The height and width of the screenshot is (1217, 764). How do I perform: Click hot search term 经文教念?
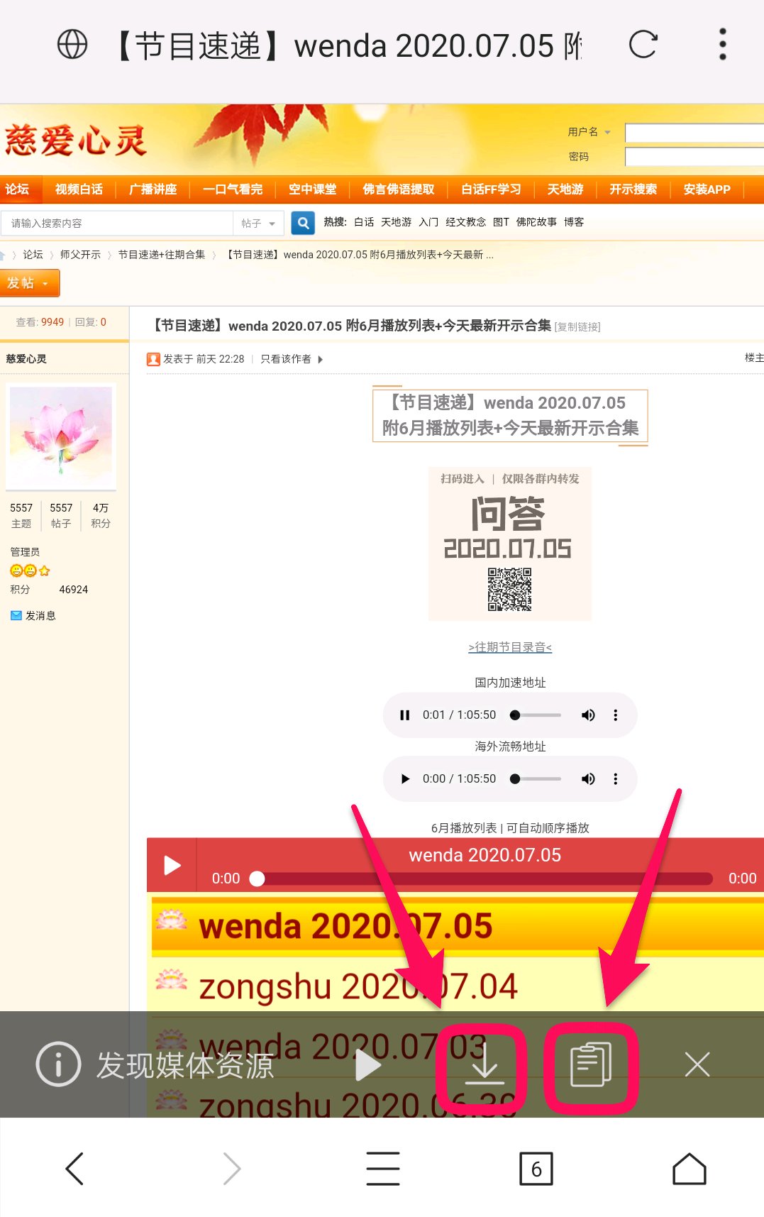point(465,222)
